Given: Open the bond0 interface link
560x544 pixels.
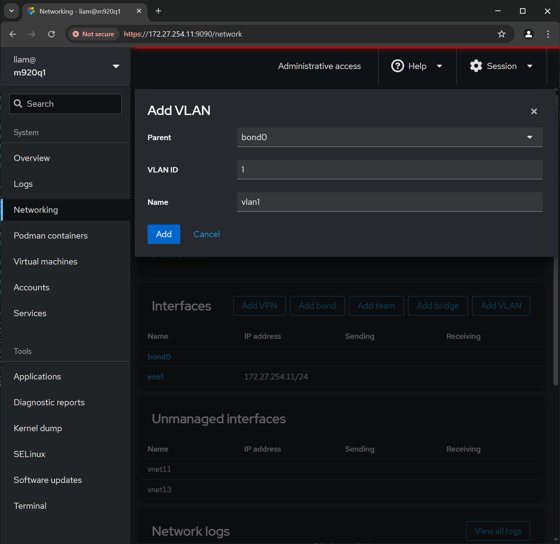Looking at the screenshot, I should pos(159,357).
